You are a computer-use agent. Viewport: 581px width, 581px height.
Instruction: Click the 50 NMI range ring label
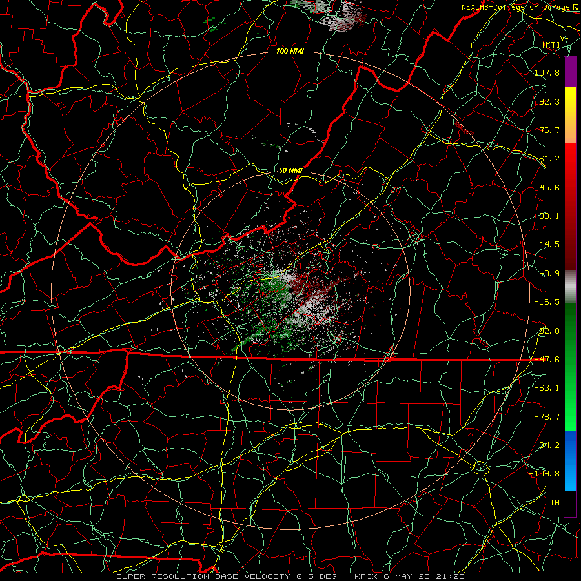coord(291,170)
